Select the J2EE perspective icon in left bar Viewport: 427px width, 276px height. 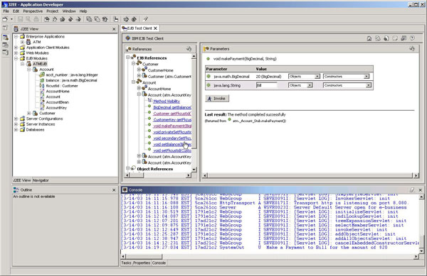[5, 38]
